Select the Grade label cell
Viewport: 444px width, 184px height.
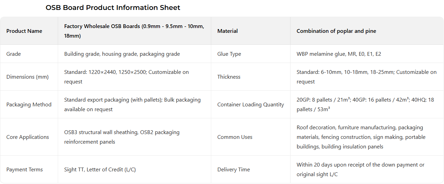pyautogui.click(x=14, y=54)
